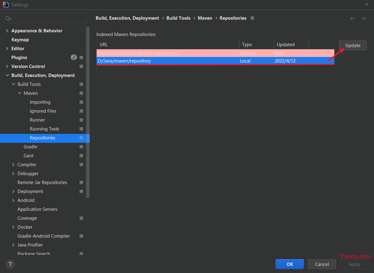Expand the Editor section
Screen dimensions: 374x273
point(7,49)
